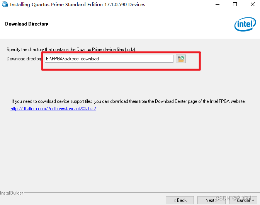Click the "If you need to download device support files" text

point(129,101)
